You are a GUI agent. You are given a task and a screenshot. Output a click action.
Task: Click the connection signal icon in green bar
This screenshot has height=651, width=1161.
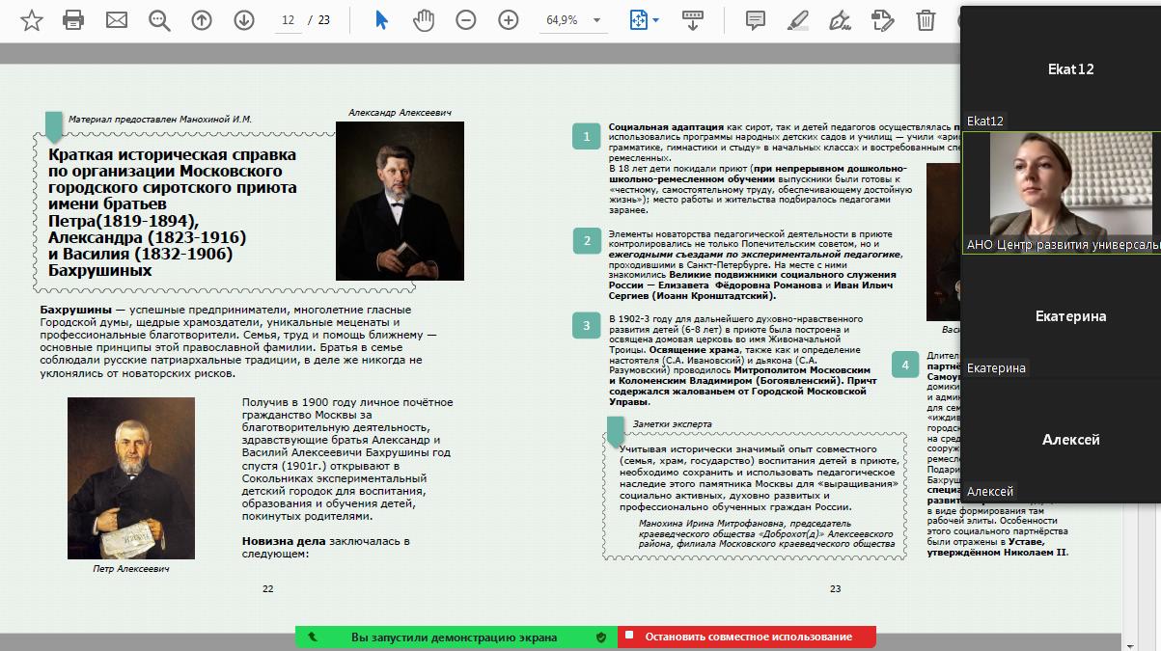pyautogui.click(x=312, y=637)
